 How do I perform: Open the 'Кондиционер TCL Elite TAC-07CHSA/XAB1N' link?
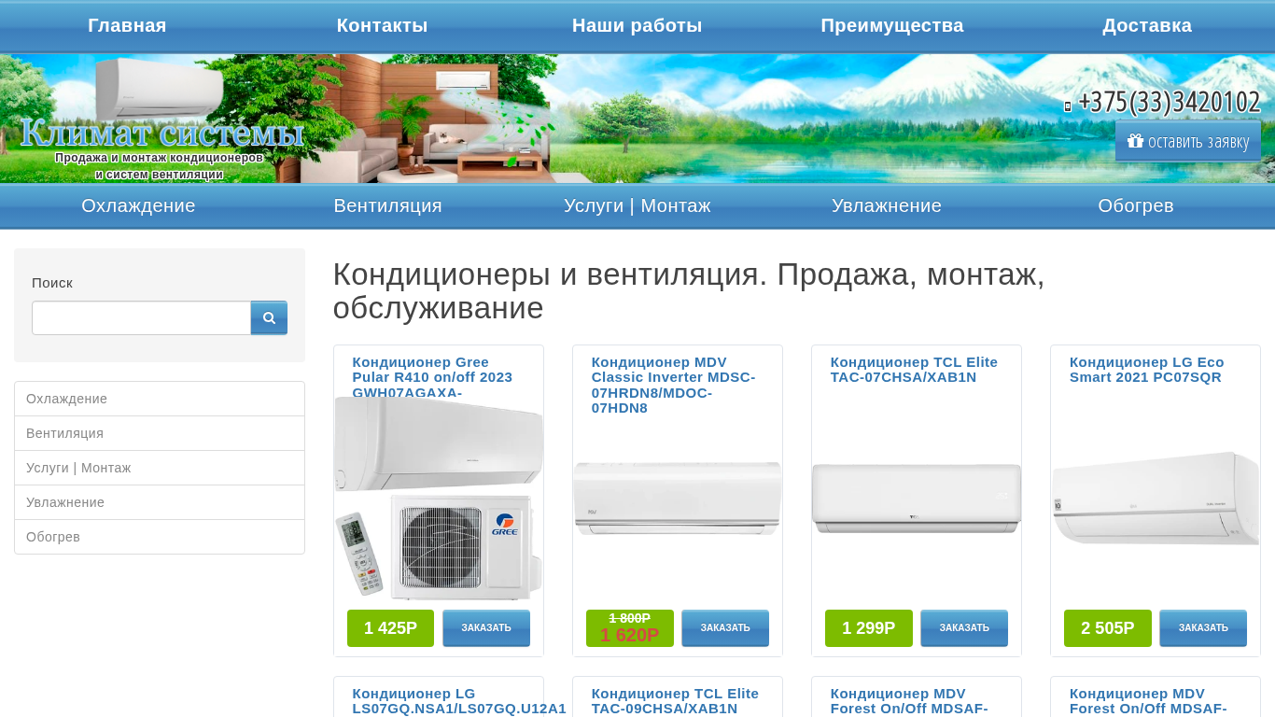(914, 370)
